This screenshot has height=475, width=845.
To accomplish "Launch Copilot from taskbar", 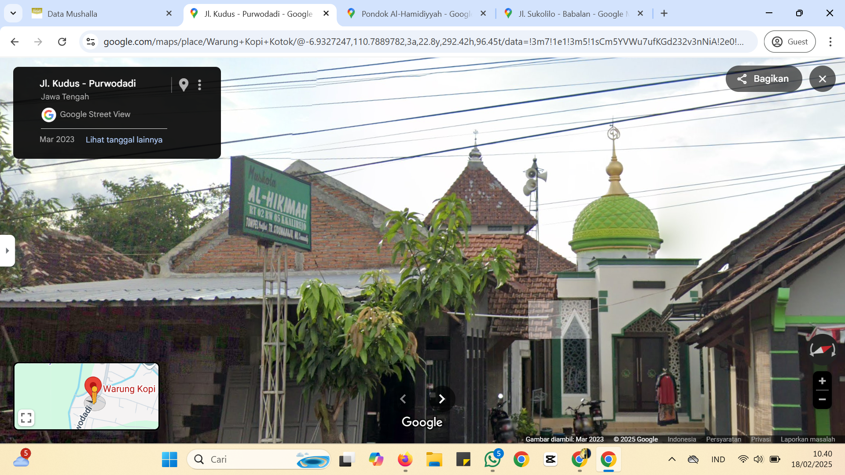I will 376,460.
